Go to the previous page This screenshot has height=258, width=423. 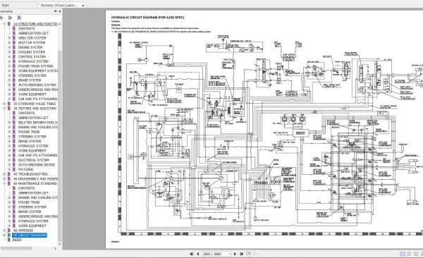(197, 254)
